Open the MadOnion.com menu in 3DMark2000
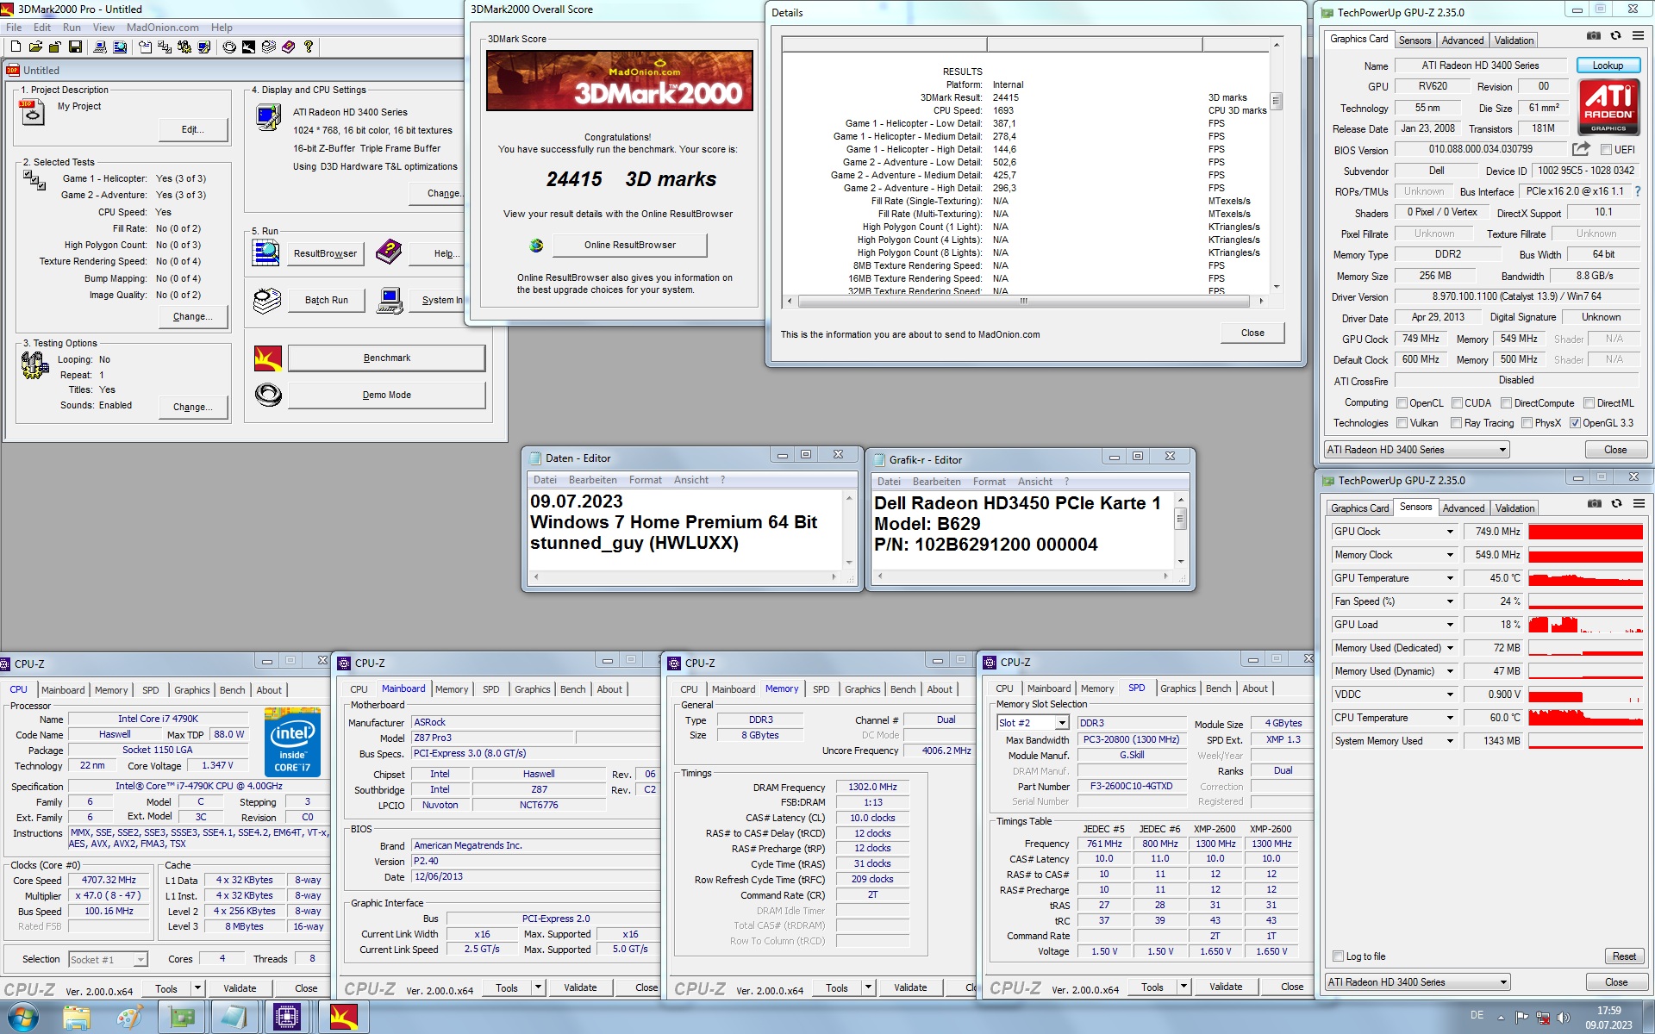This screenshot has height=1034, width=1655. (x=162, y=28)
